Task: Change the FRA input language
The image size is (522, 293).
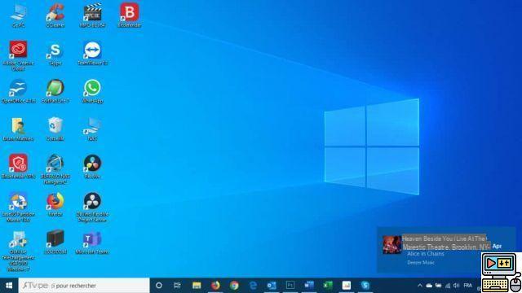Action: pos(467,286)
